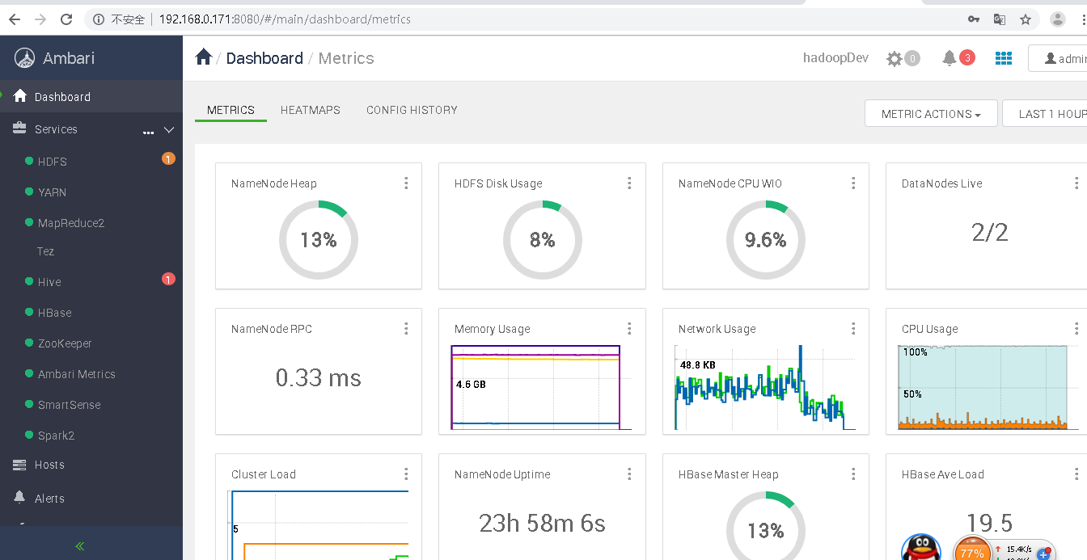Open NameNode CPU WIO widget menu dots
This screenshot has width=1087, height=560.
pos(853,183)
